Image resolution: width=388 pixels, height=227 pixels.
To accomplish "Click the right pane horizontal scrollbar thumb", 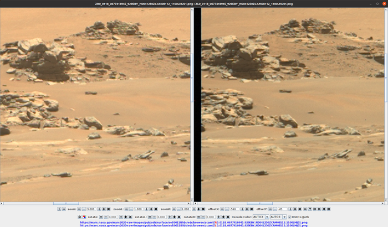I will click(259, 203).
